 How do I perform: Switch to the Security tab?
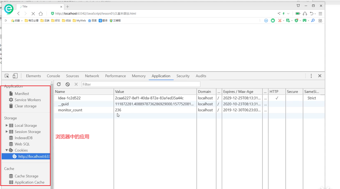[x=183, y=76]
